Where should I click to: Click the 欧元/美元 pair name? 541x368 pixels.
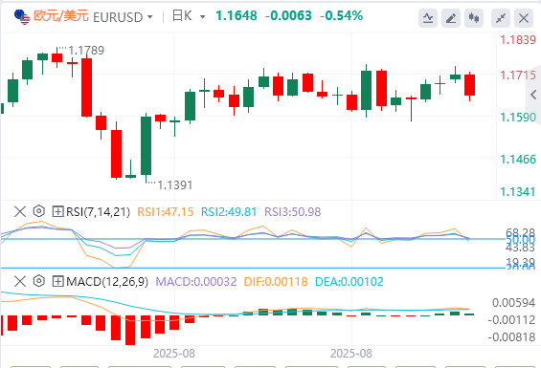click(61, 16)
